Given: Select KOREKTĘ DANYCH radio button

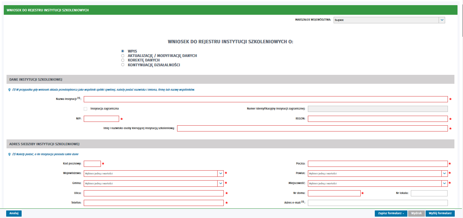Looking at the screenshot, I should pyautogui.click(x=123, y=60).
